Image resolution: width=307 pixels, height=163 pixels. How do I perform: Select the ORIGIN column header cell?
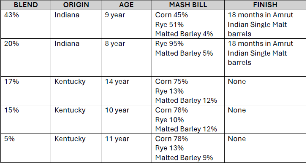(x=76, y=5)
